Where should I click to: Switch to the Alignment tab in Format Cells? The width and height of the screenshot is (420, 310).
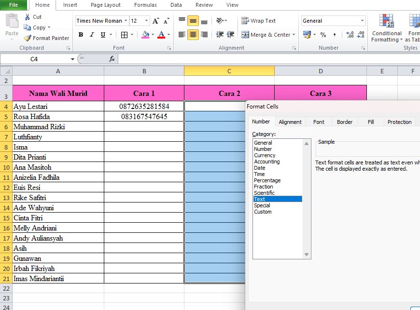pyautogui.click(x=290, y=122)
